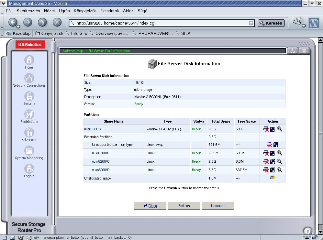The height and width of the screenshot is (240, 323).
Task: Open the Print button dropdown arrow
Action: coord(304,26)
